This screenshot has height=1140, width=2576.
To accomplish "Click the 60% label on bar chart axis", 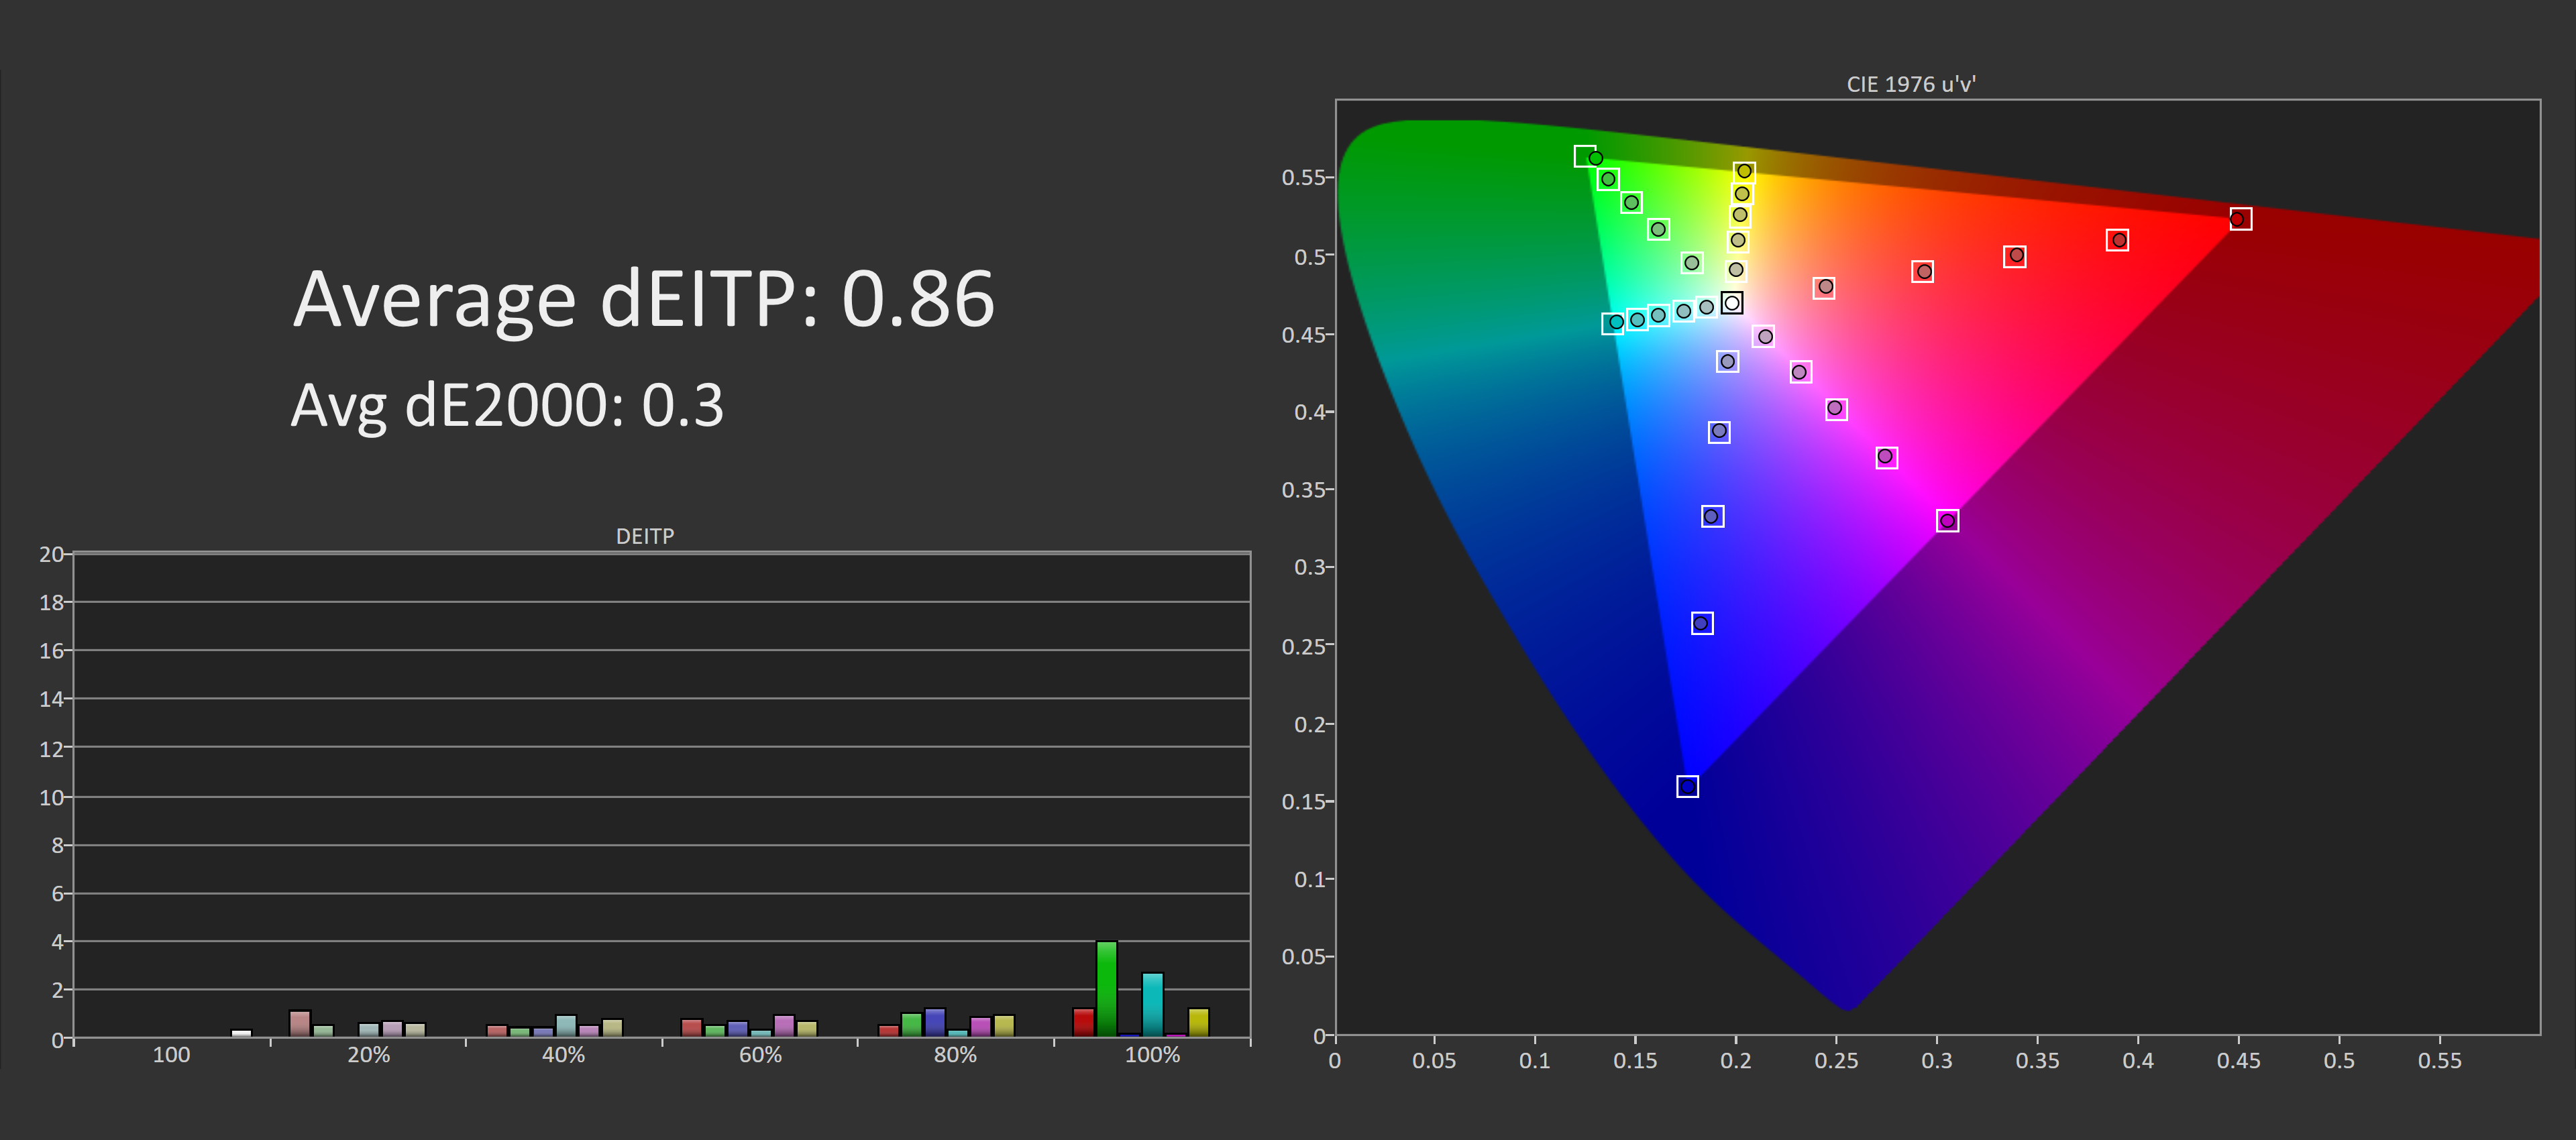I will (760, 1055).
